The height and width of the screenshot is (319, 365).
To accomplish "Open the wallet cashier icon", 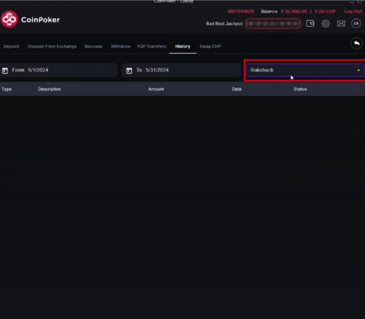I will coord(311,23).
